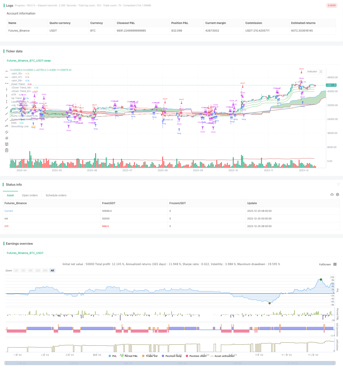Select the horizontal line drawing tool
Screen dimensions: 343x371
7,71
